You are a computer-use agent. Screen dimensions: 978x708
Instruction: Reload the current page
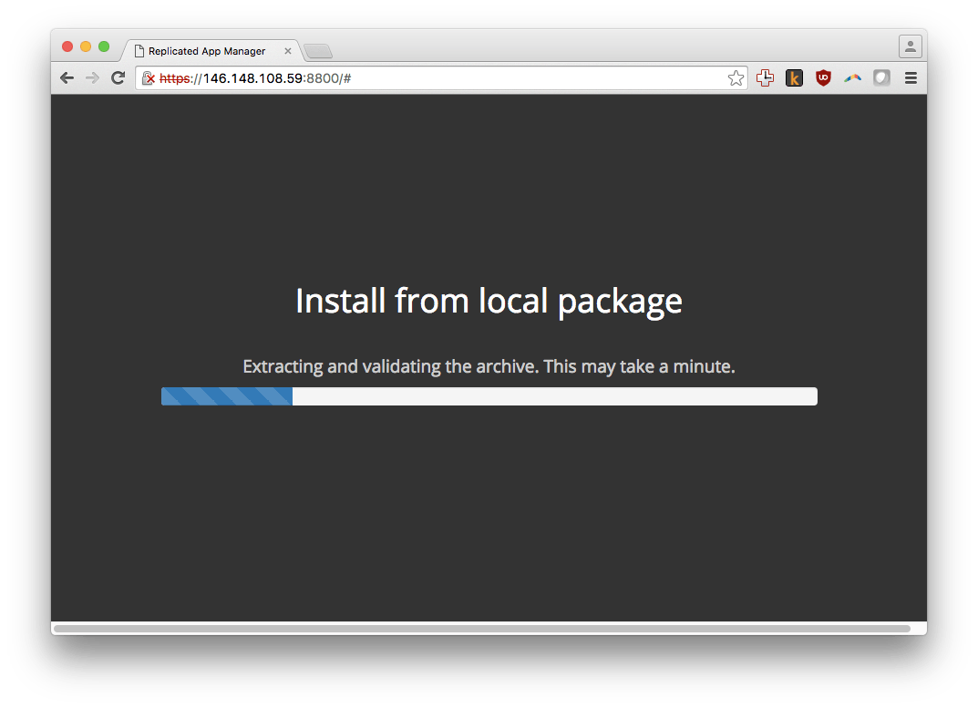click(x=118, y=78)
